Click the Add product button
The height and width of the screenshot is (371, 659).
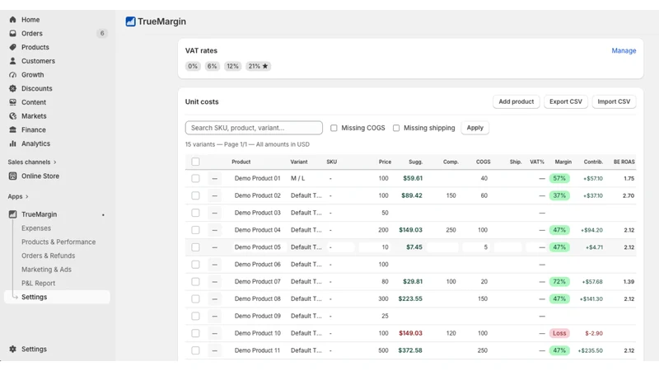(516, 101)
